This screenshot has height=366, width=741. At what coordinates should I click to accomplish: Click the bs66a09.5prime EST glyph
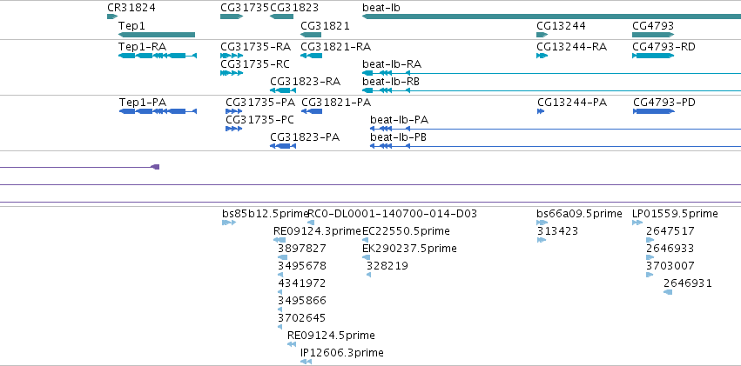542,223
